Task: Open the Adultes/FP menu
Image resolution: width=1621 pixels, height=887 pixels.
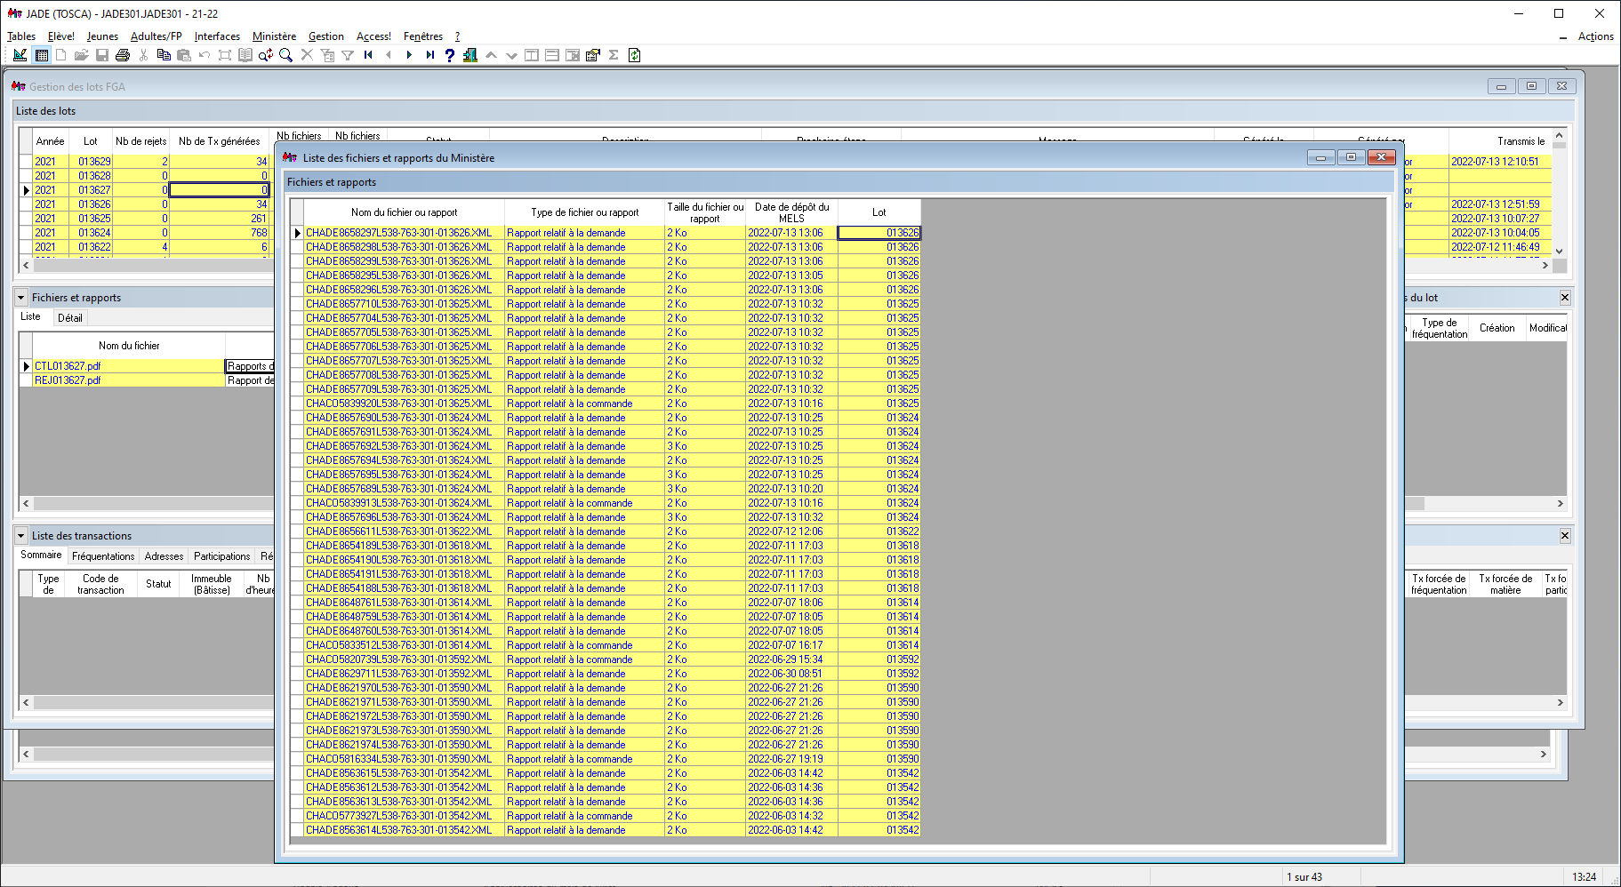Action: (156, 36)
